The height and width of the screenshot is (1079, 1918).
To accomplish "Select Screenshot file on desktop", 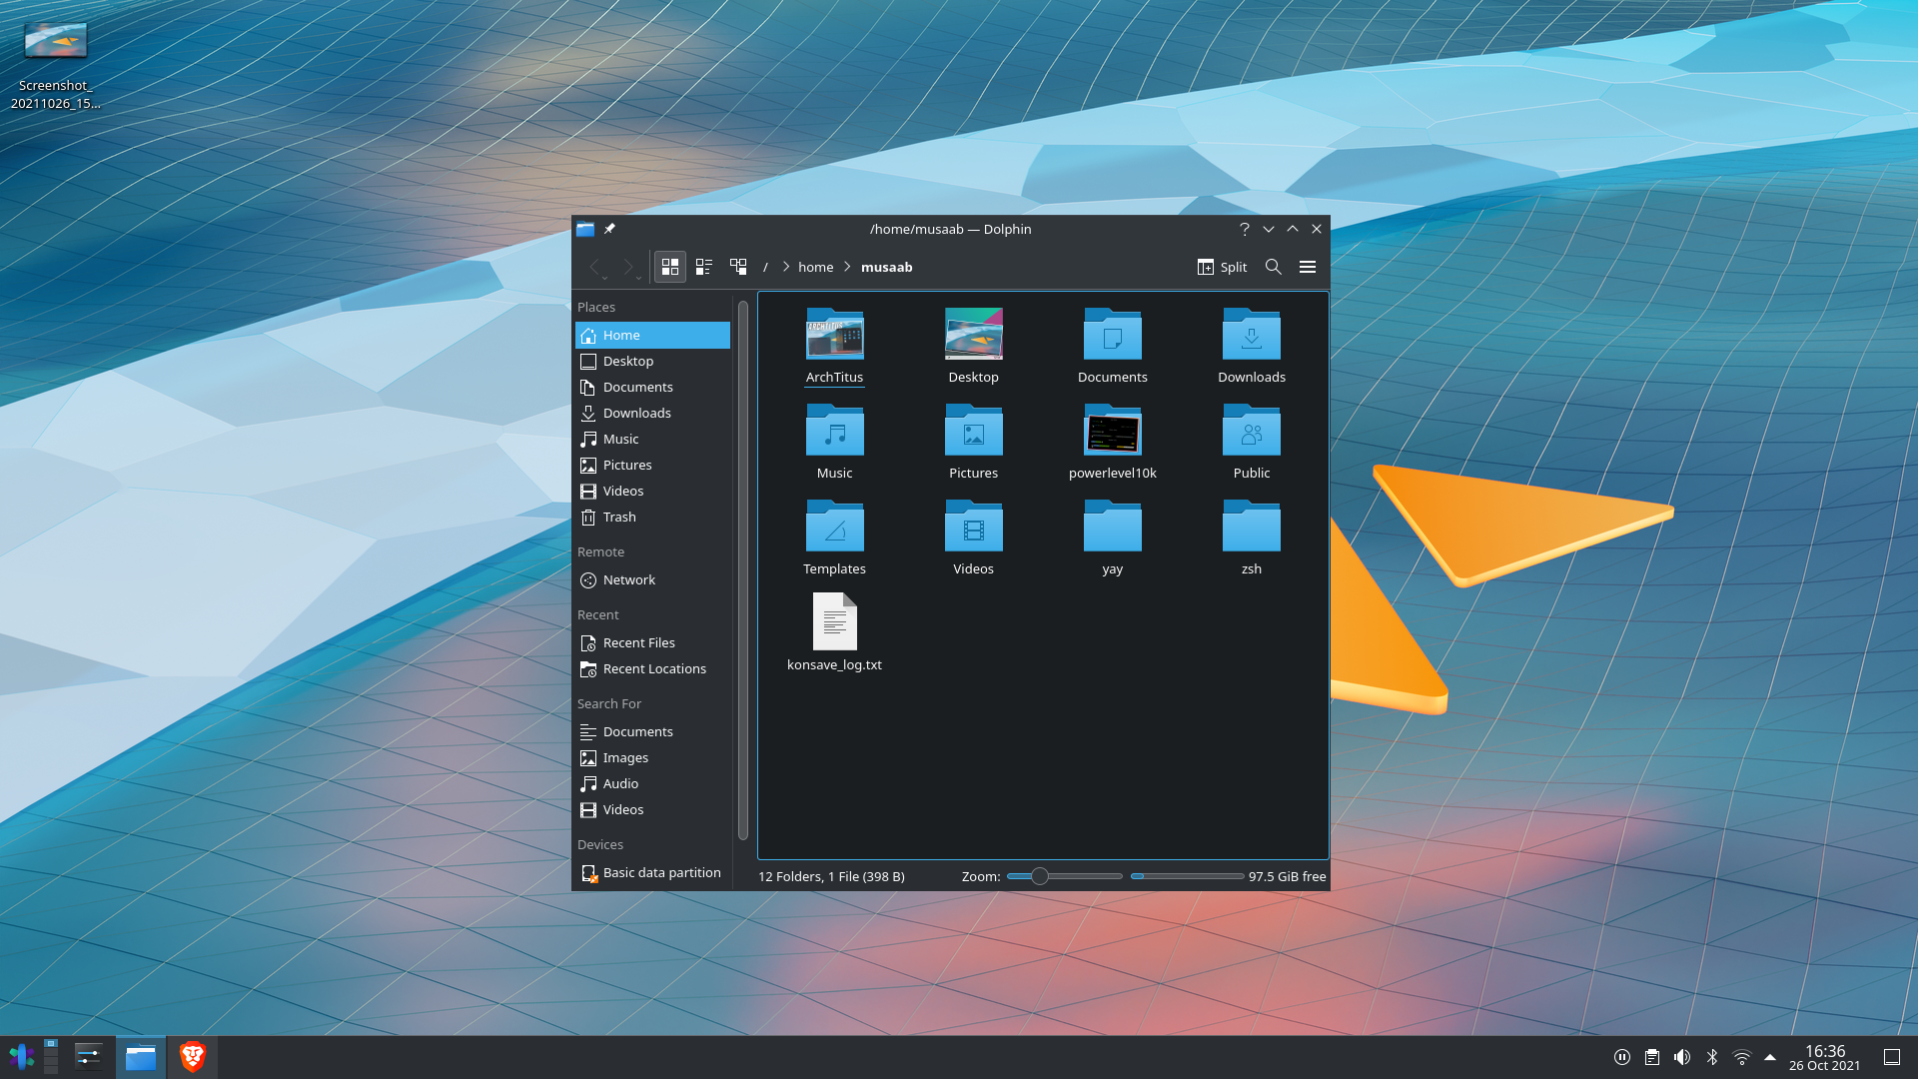I will click(56, 66).
